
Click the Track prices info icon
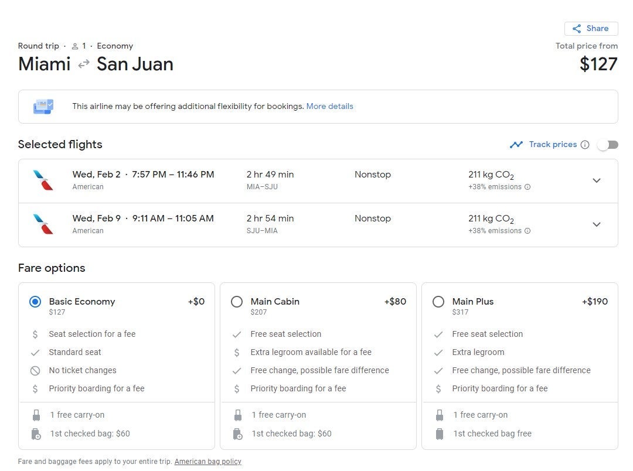coord(584,145)
